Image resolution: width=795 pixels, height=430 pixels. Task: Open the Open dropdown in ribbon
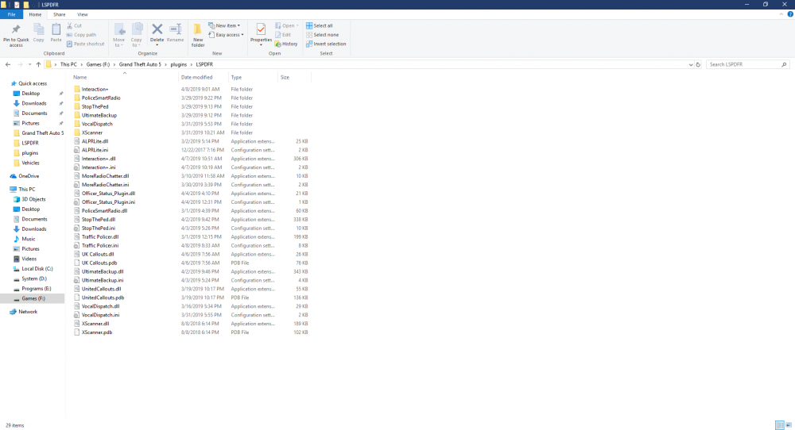tap(287, 25)
